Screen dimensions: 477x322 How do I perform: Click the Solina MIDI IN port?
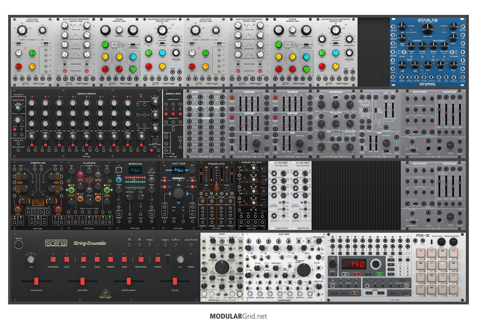[x=19, y=245]
